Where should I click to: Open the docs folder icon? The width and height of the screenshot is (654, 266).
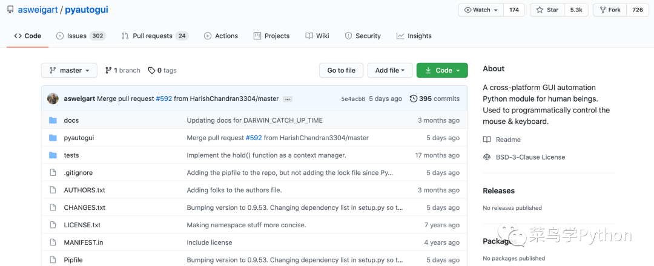point(53,120)
